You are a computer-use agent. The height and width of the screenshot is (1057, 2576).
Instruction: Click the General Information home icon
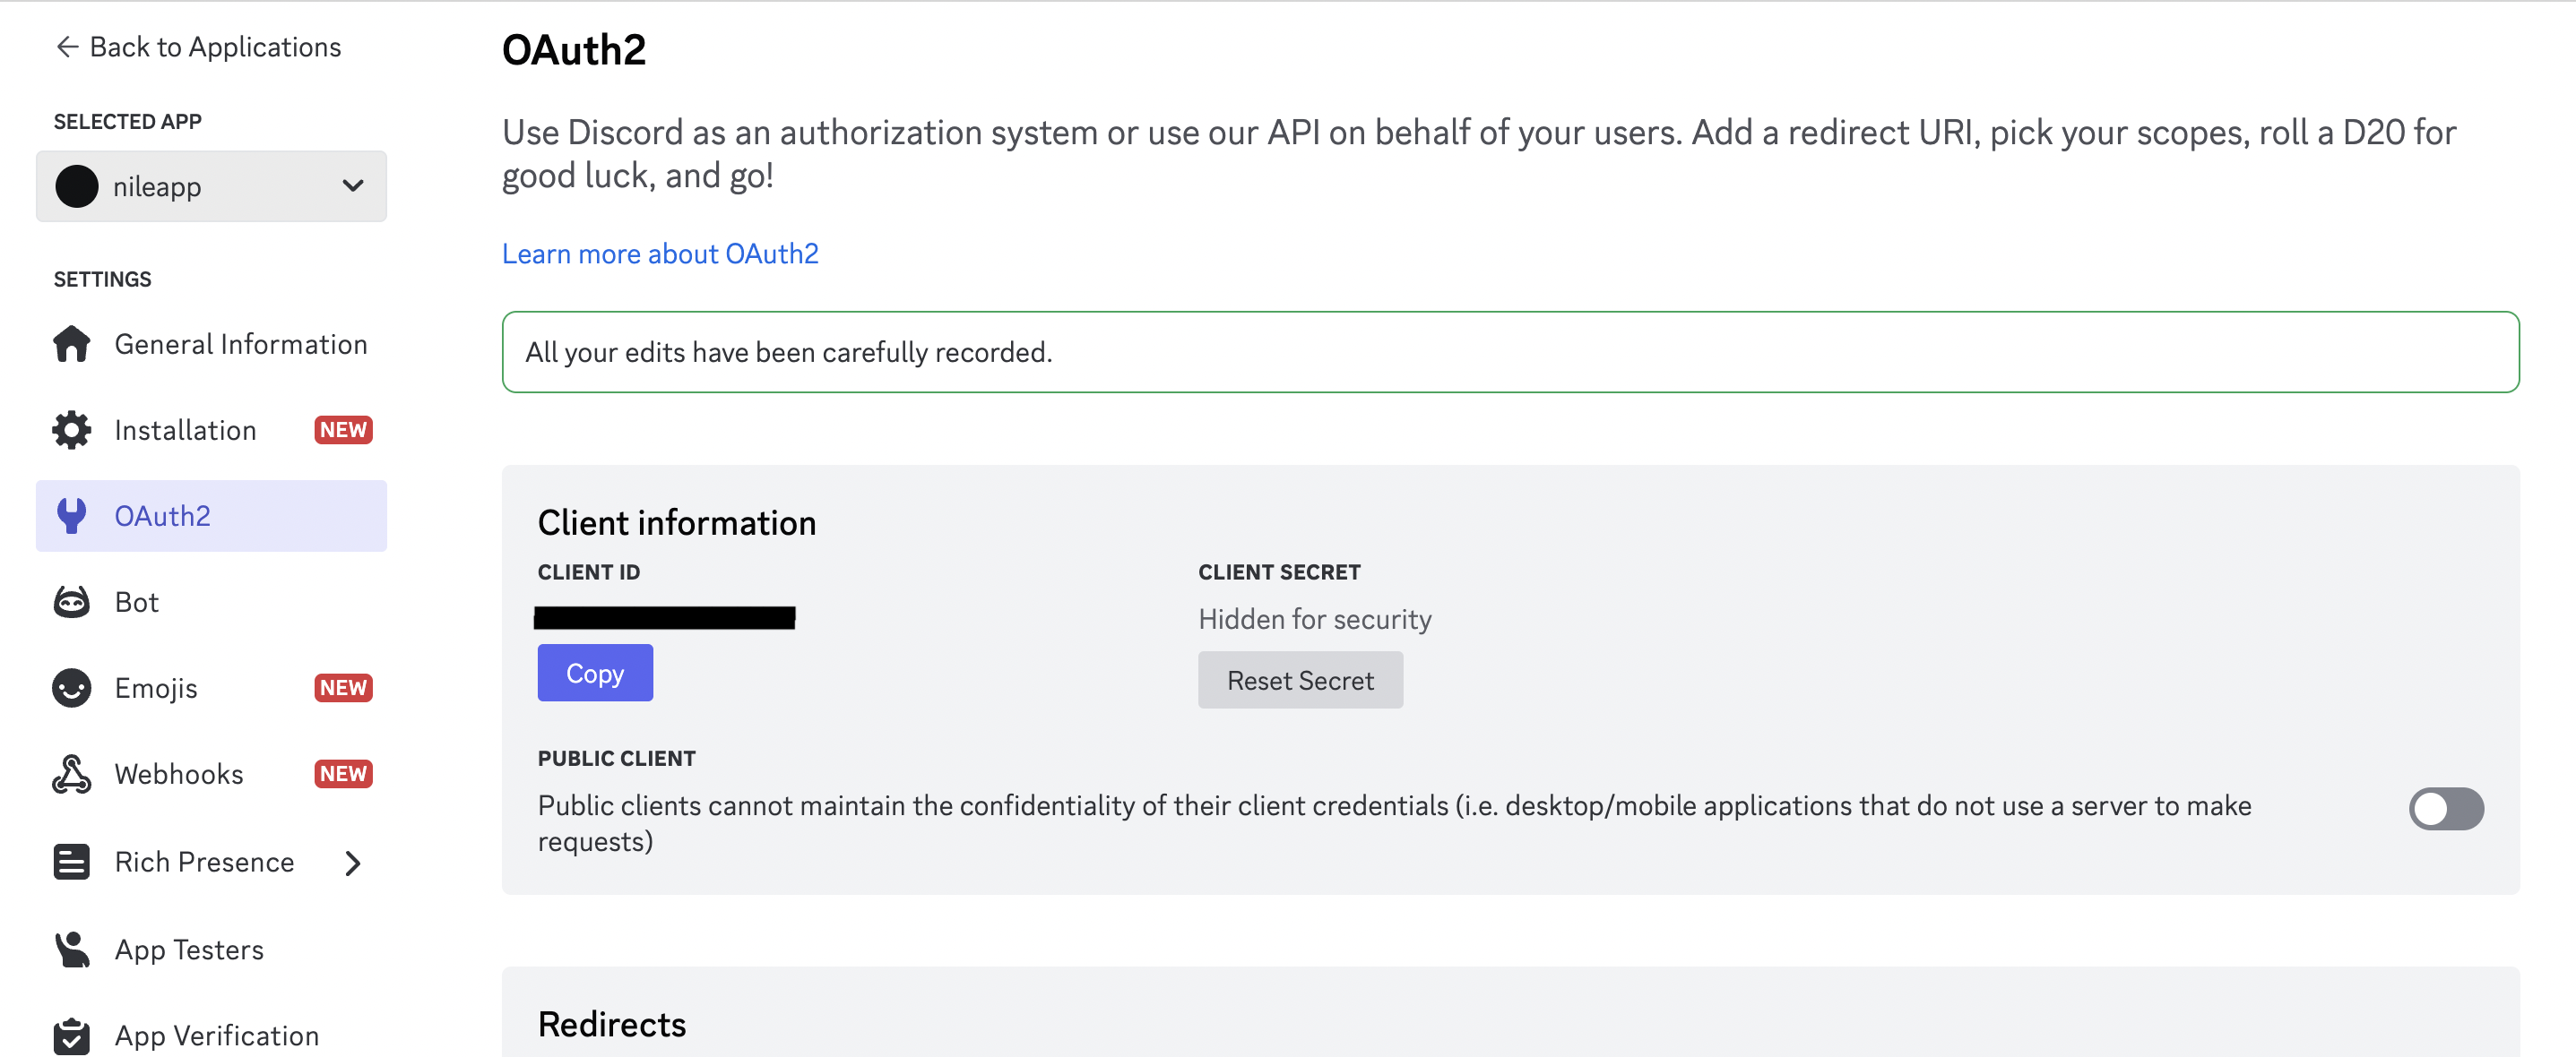click(x=72, y=344)
